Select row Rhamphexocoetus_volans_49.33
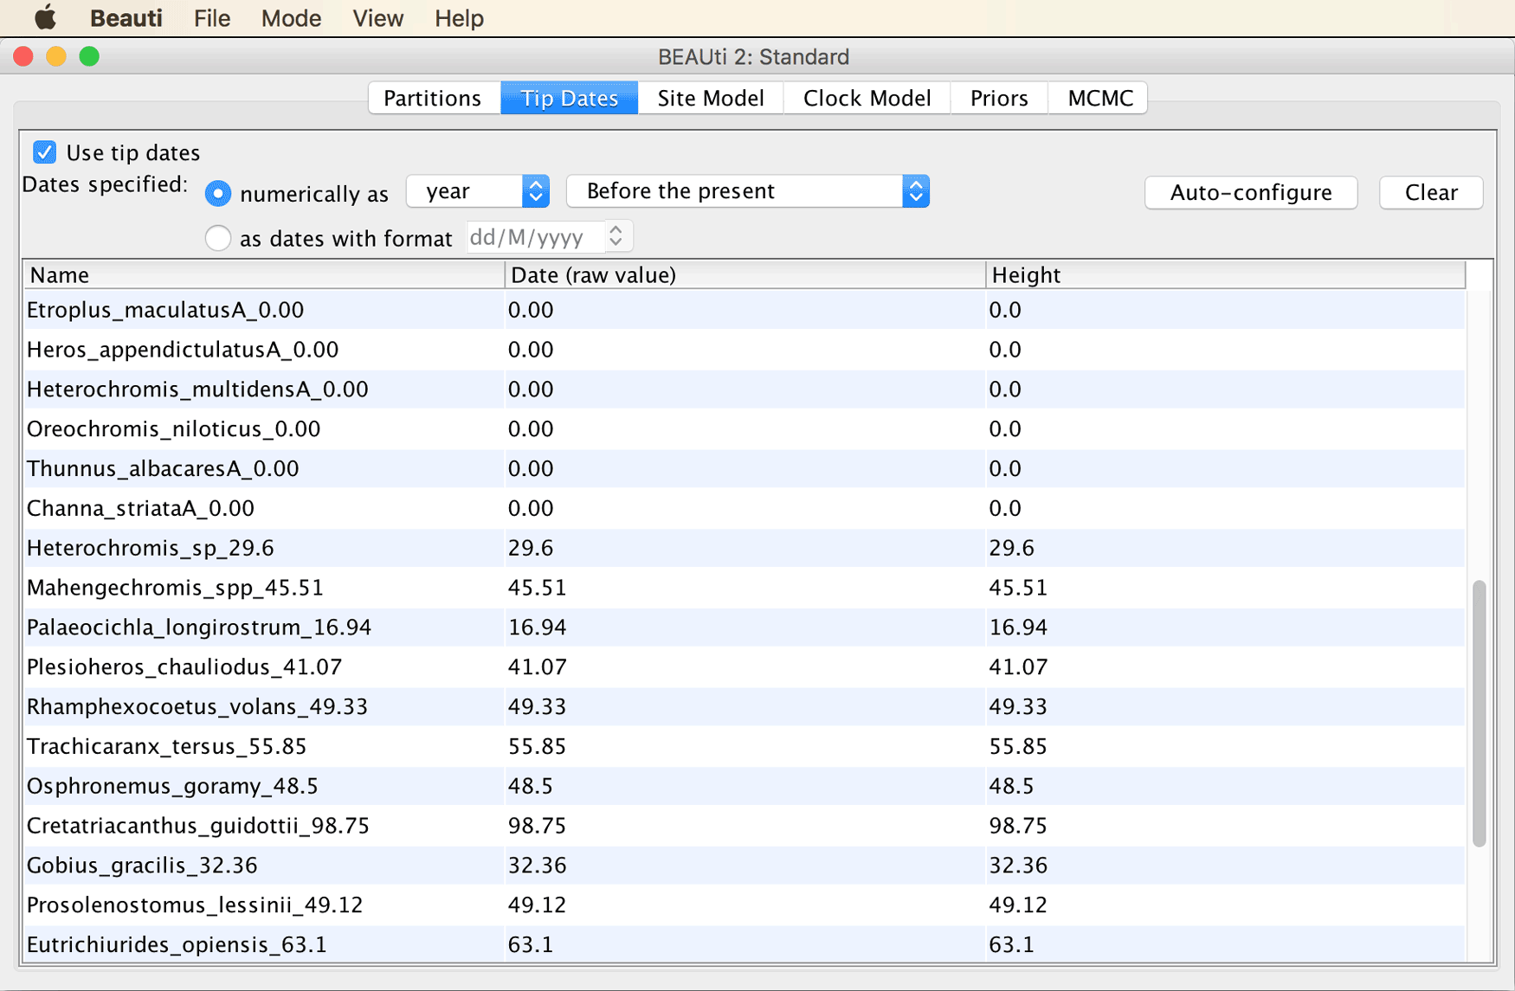1515x991 pixels. [745, 706]
